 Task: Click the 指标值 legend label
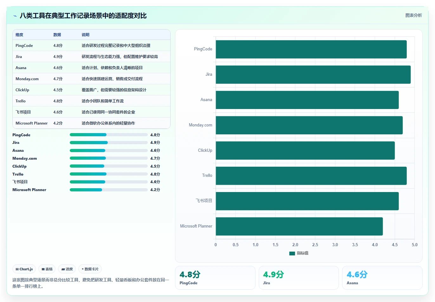(302, 253)
